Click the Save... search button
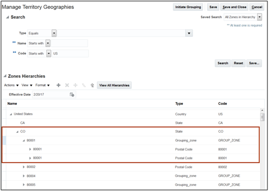 tap(254, 63)
